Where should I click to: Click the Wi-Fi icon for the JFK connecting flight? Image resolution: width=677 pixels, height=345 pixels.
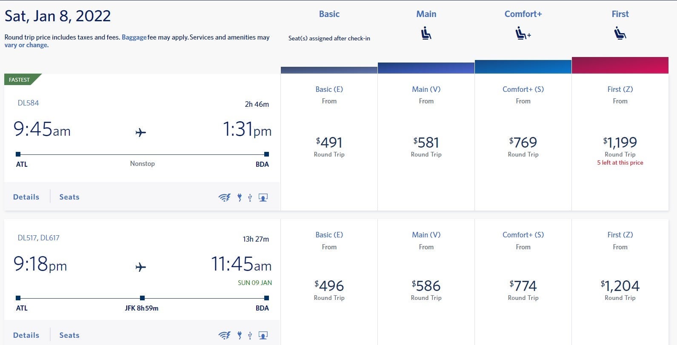click(224, 336)
